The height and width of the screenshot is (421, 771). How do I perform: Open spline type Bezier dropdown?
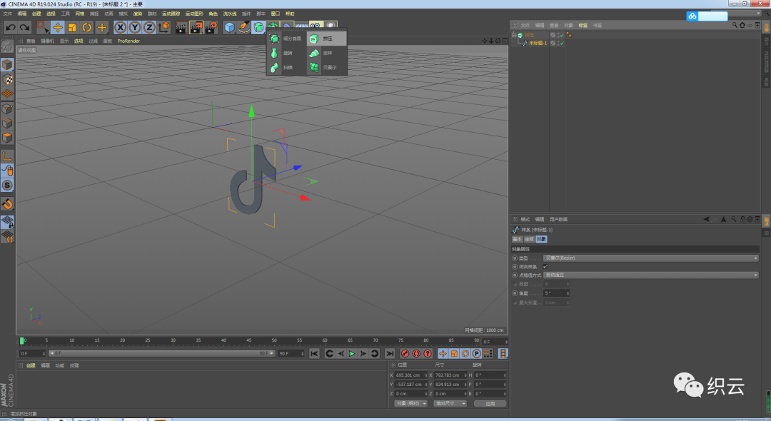tap(651, 258)
